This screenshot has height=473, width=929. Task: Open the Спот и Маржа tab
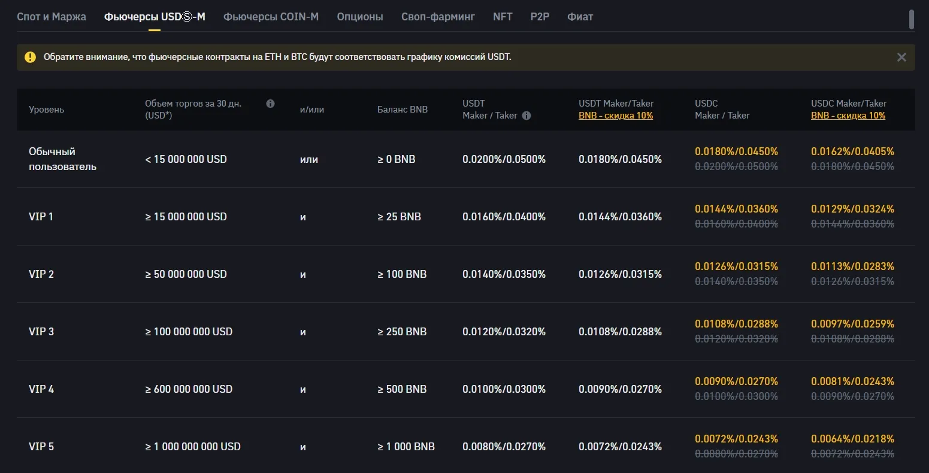tap(52, 17)
